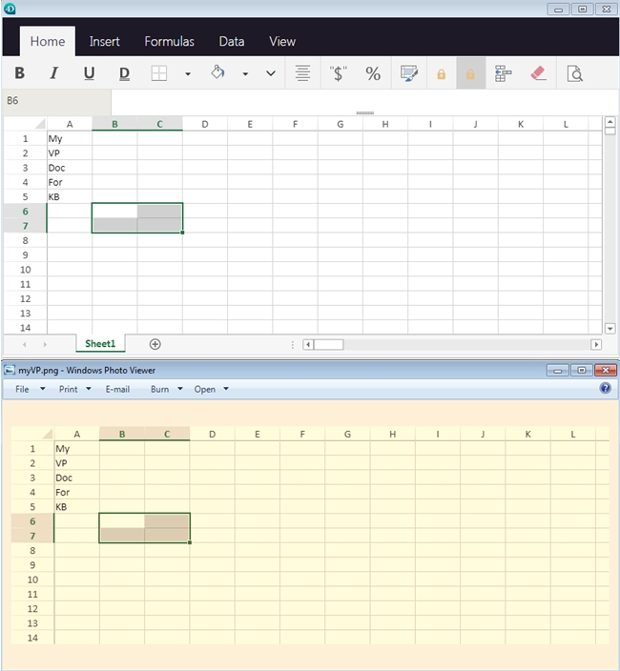Open the Insert ribbon tab
This screenshot has width=620, height=671.
(105, 41)
